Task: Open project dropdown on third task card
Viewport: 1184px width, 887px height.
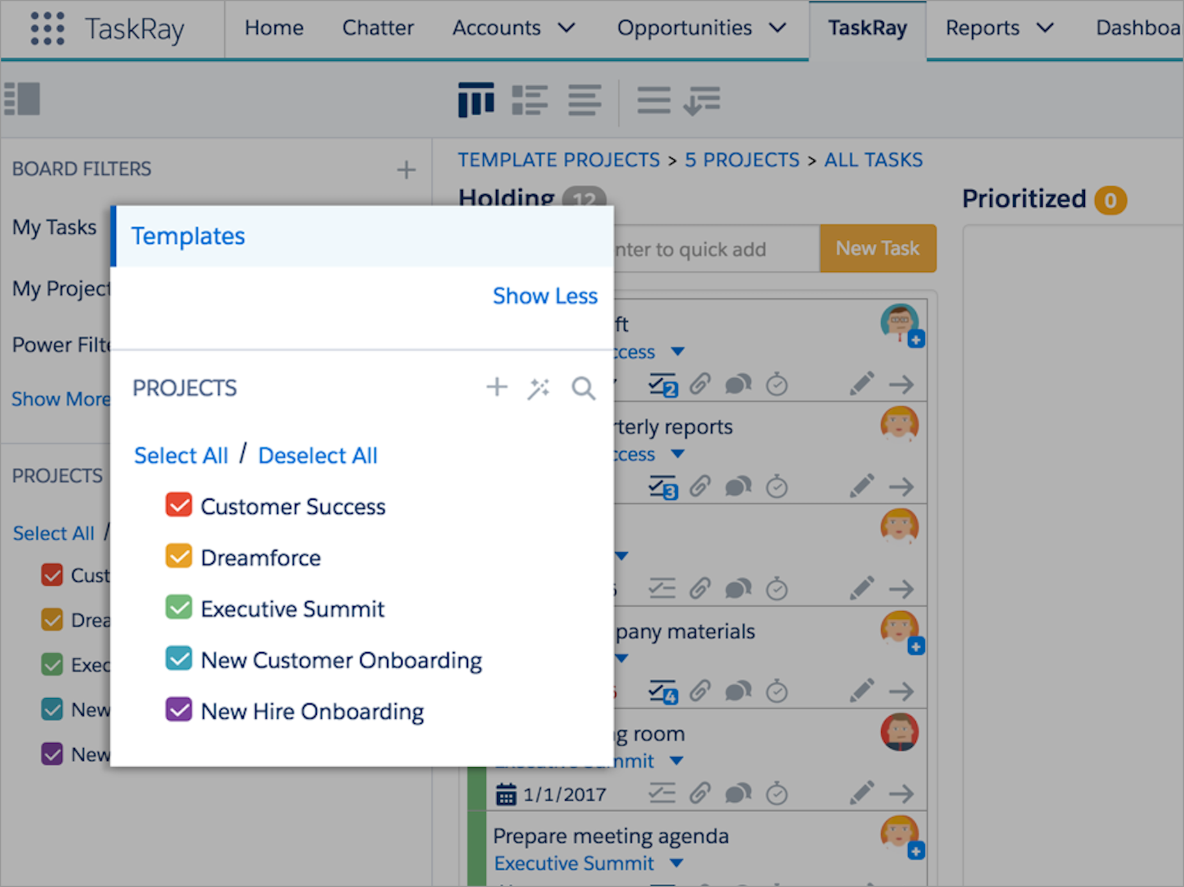Action: coord(622,555)
